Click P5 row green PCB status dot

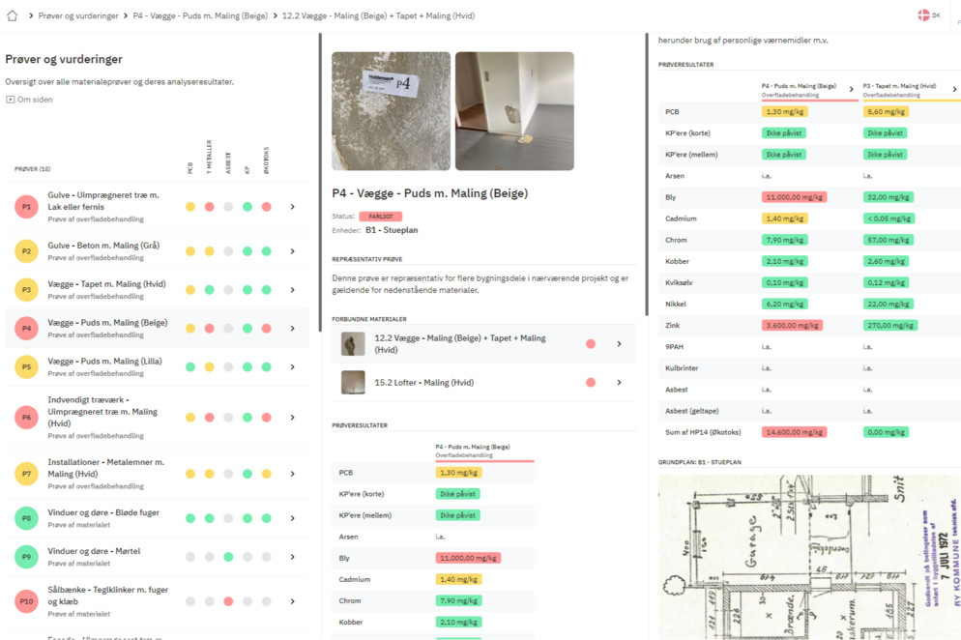tap(190, 367)
